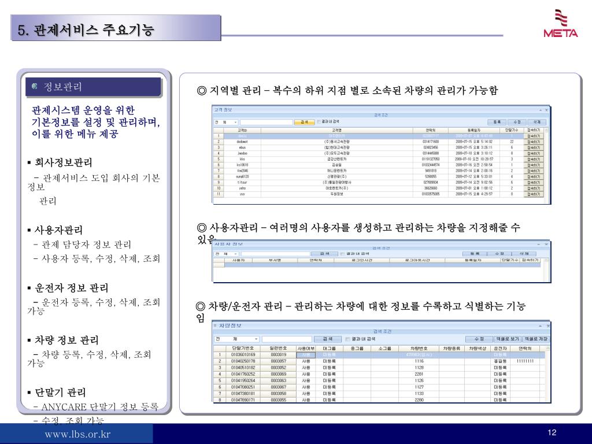Toggle 결과내 검색 checkbox in 사용자 정보 window
The width and height of the screenshot is (592, 444).
343,254
